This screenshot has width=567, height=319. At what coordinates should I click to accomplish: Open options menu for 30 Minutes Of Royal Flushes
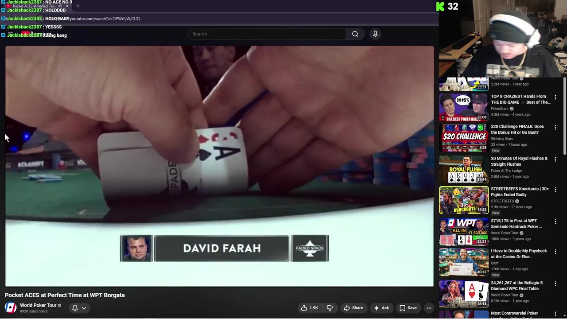(x=555, y=159)
